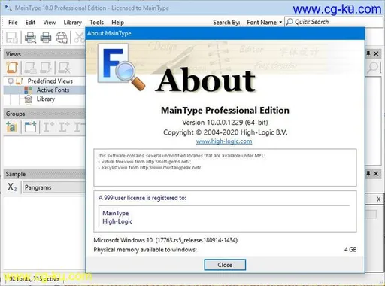
Task: Open the Library menu
Action: pos(72,23)
